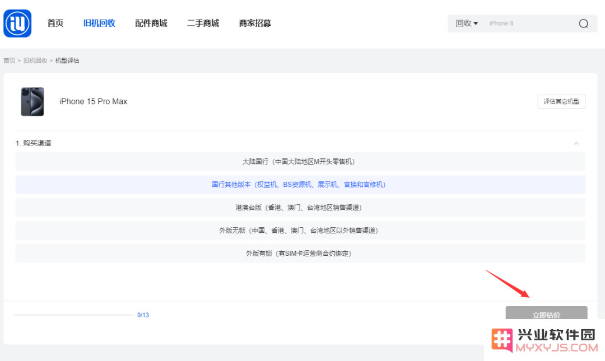Select the 国行其他版本 purchase channel option
Screen dimensions: 605x361
[x=300, y=184]
